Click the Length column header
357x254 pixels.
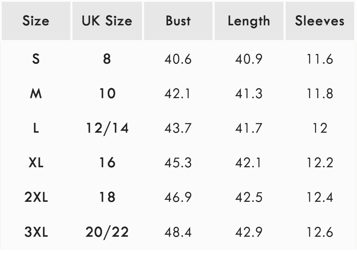click(249, 21)
